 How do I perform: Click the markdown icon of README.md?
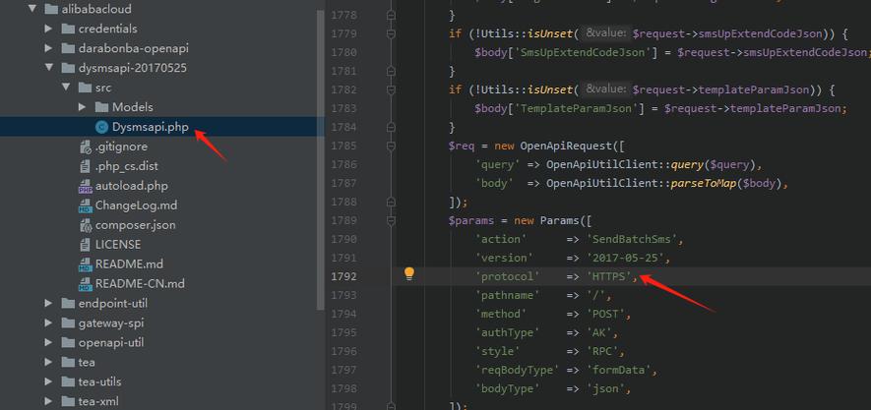(x=86, y=264)
